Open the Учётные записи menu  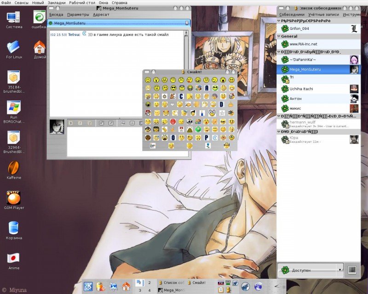pyautogui.click(x=323, y=15)
